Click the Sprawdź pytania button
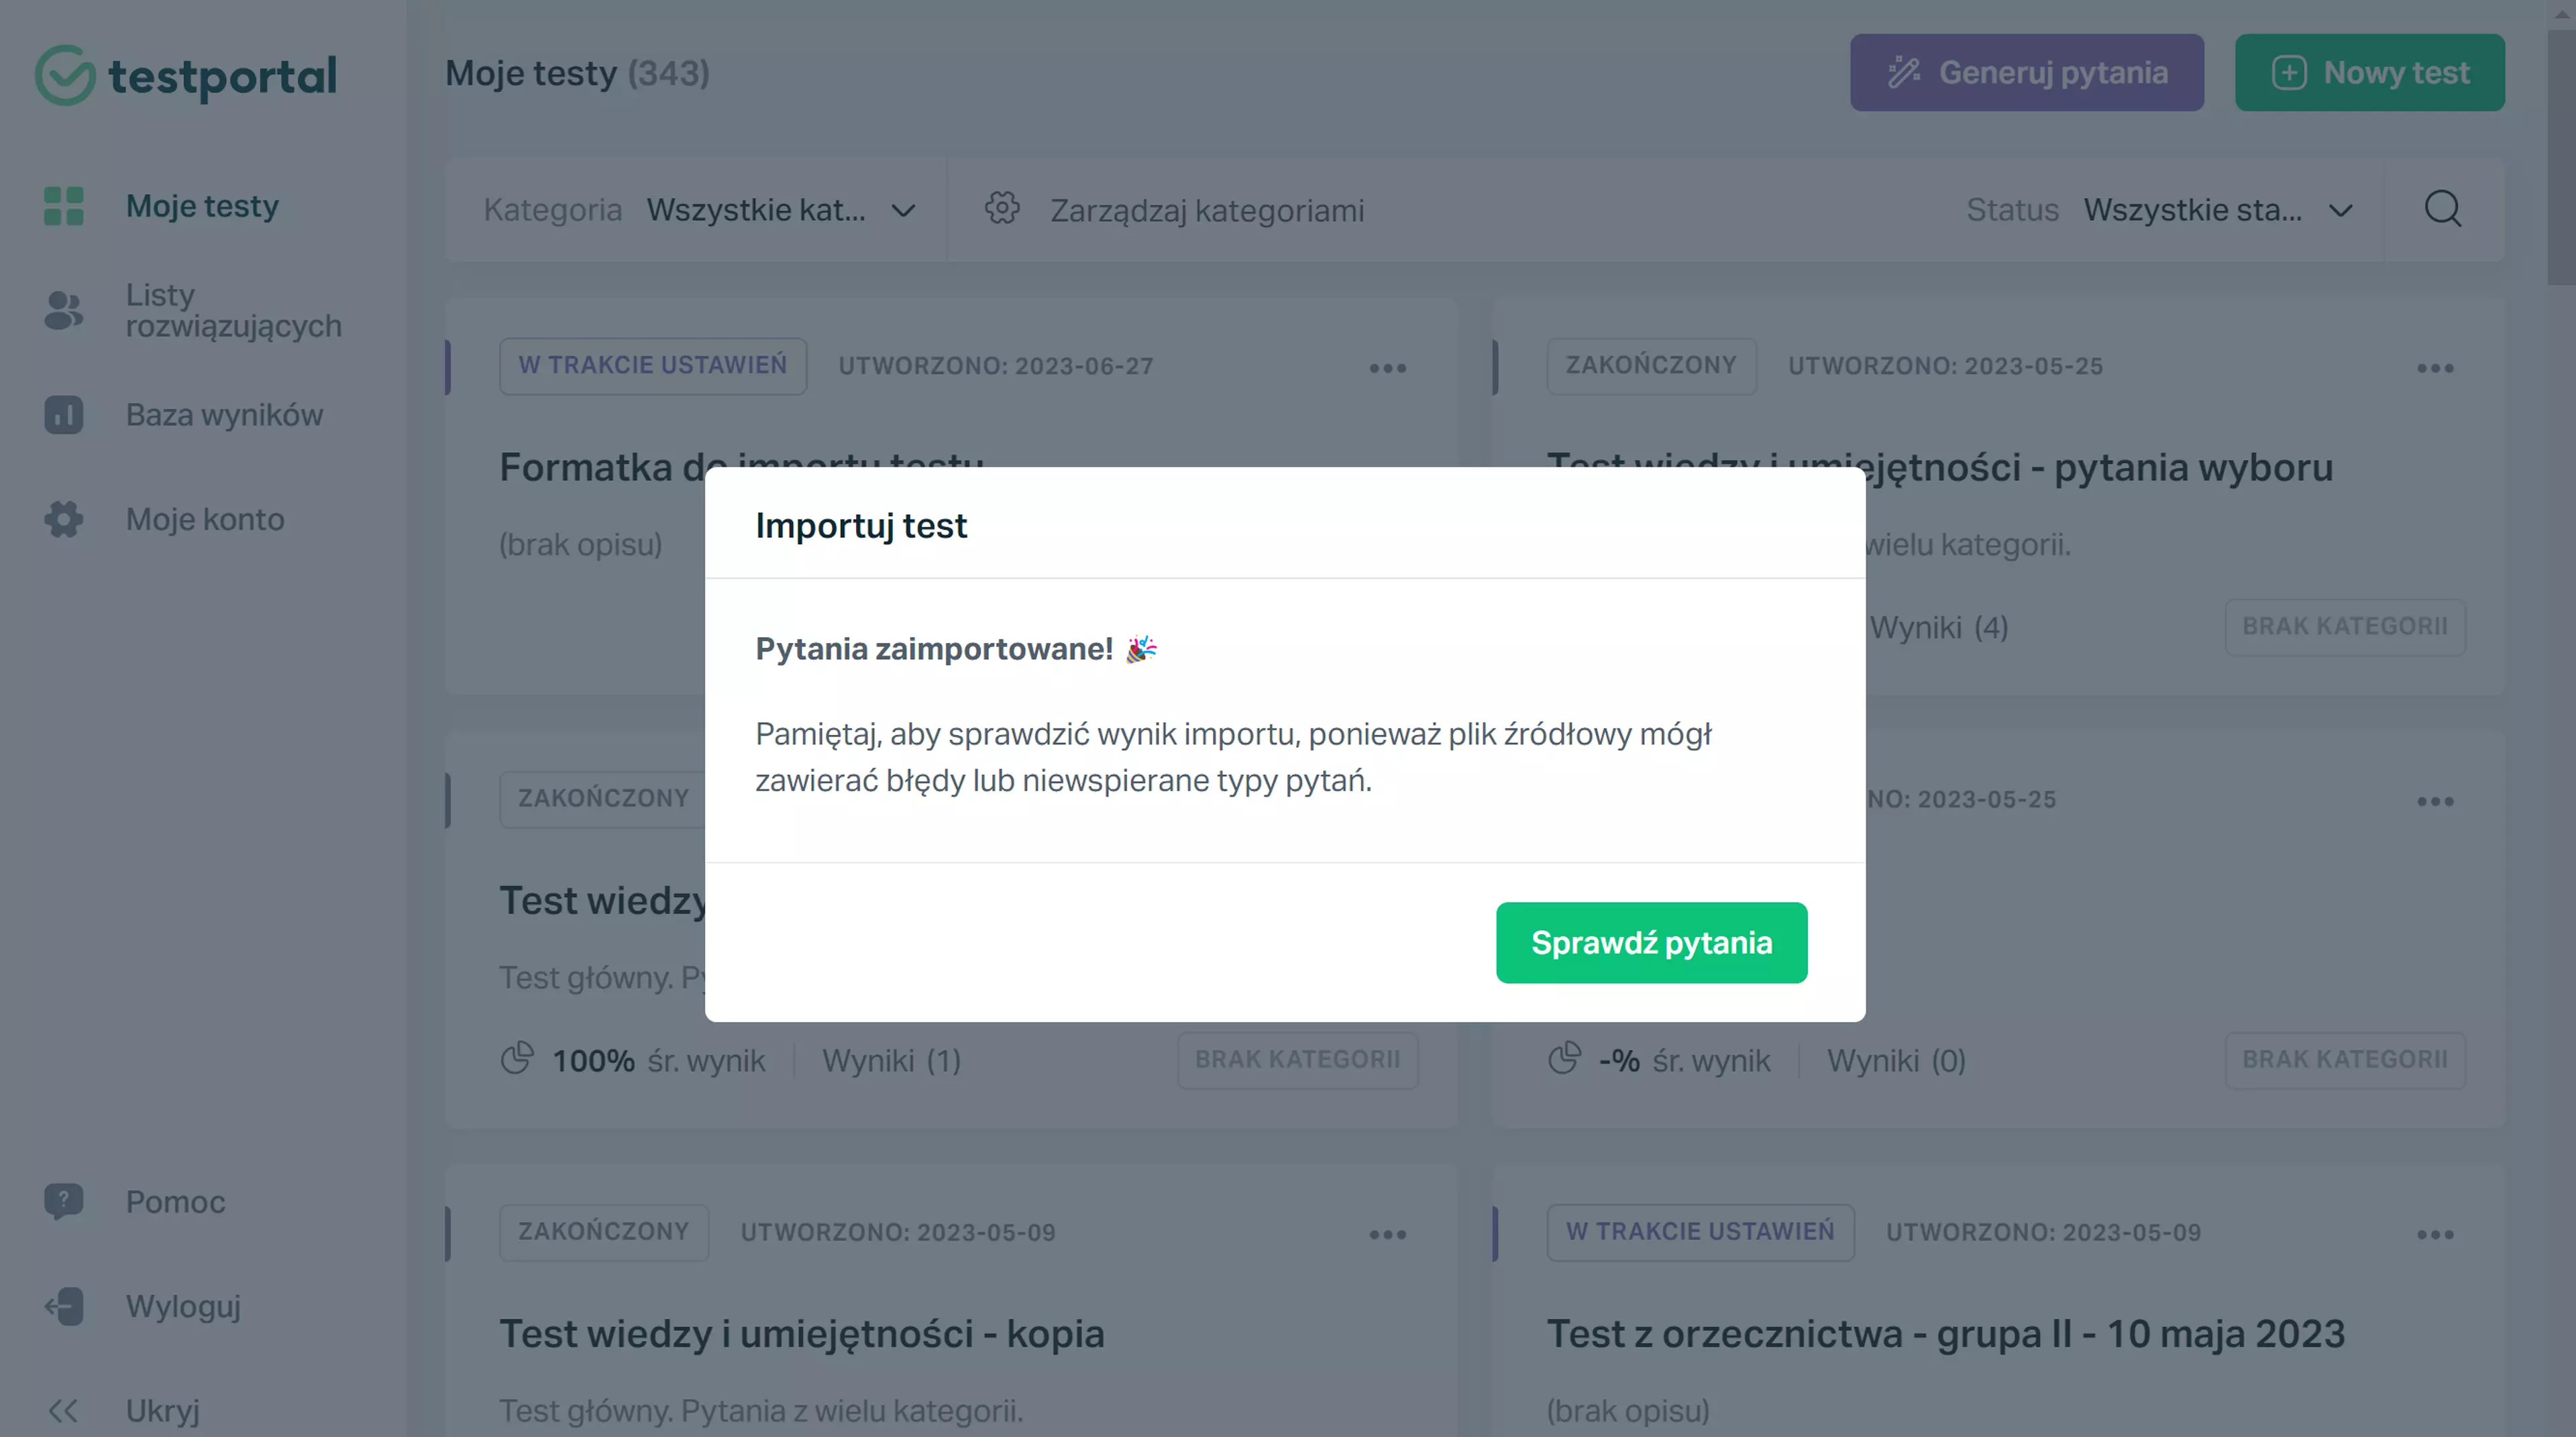2576x1437 pixels. click(1651, 942)
